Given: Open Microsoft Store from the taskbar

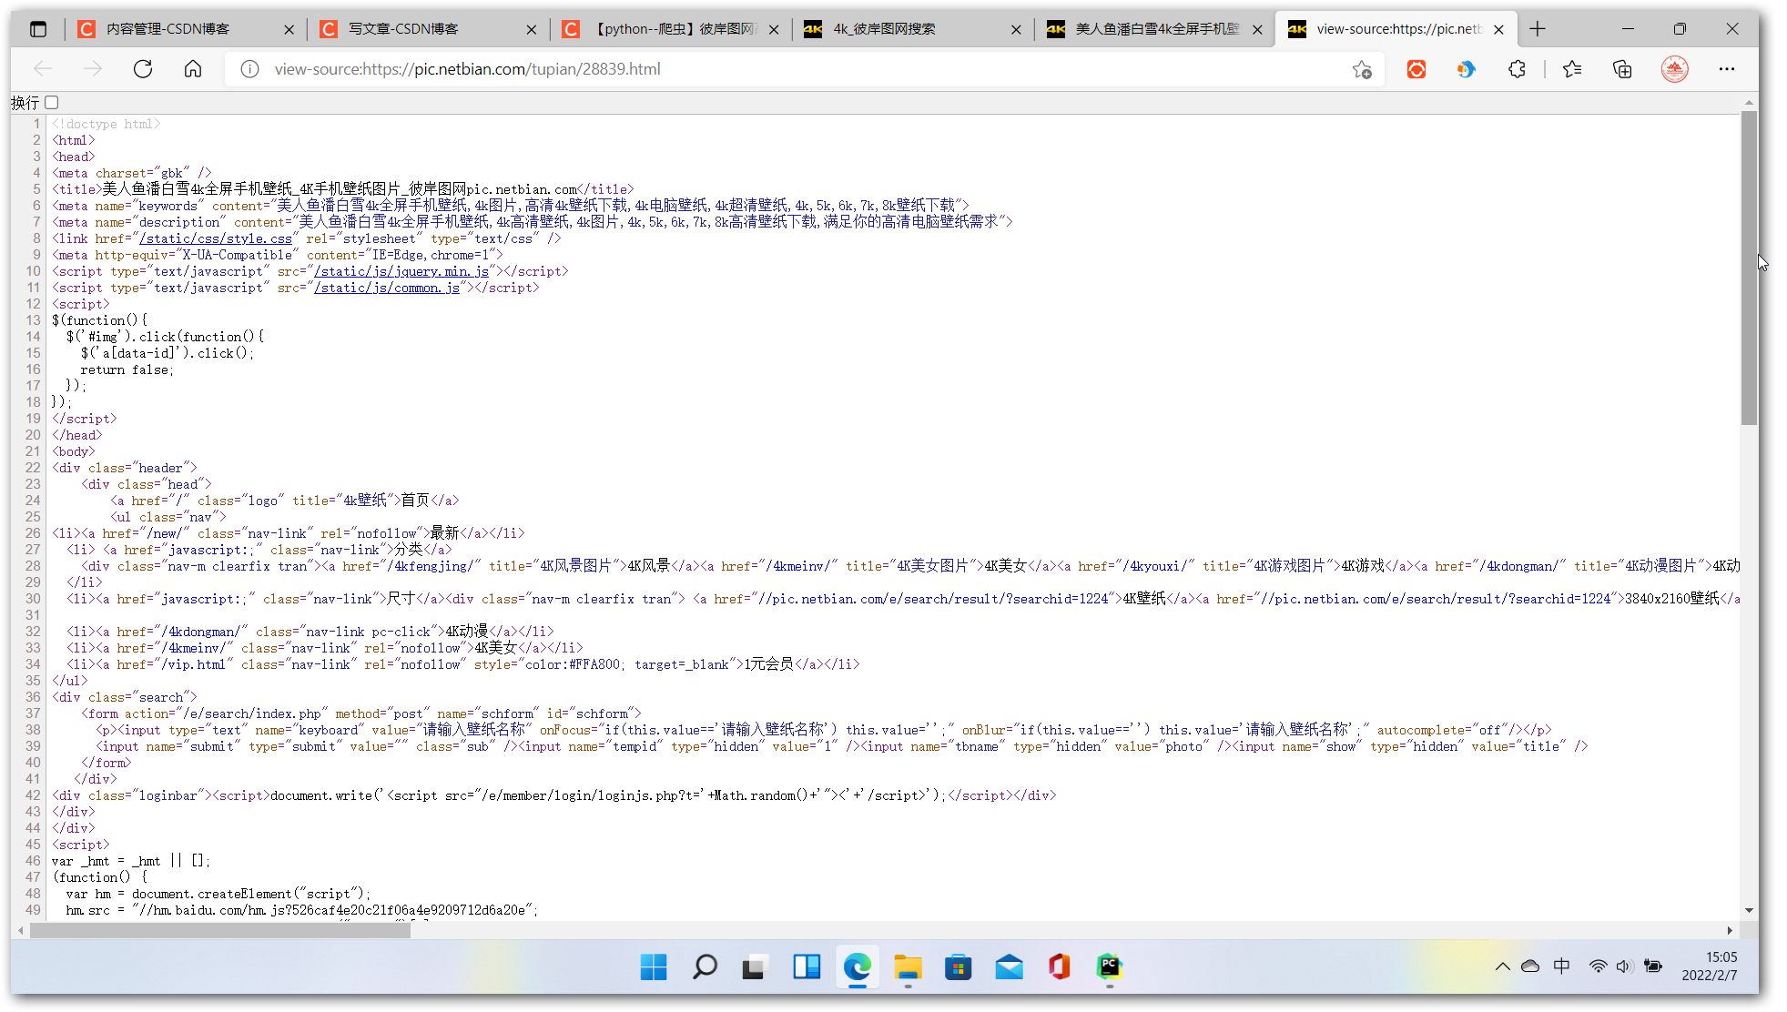Looking at the screenshot, I should pos(958,966).
